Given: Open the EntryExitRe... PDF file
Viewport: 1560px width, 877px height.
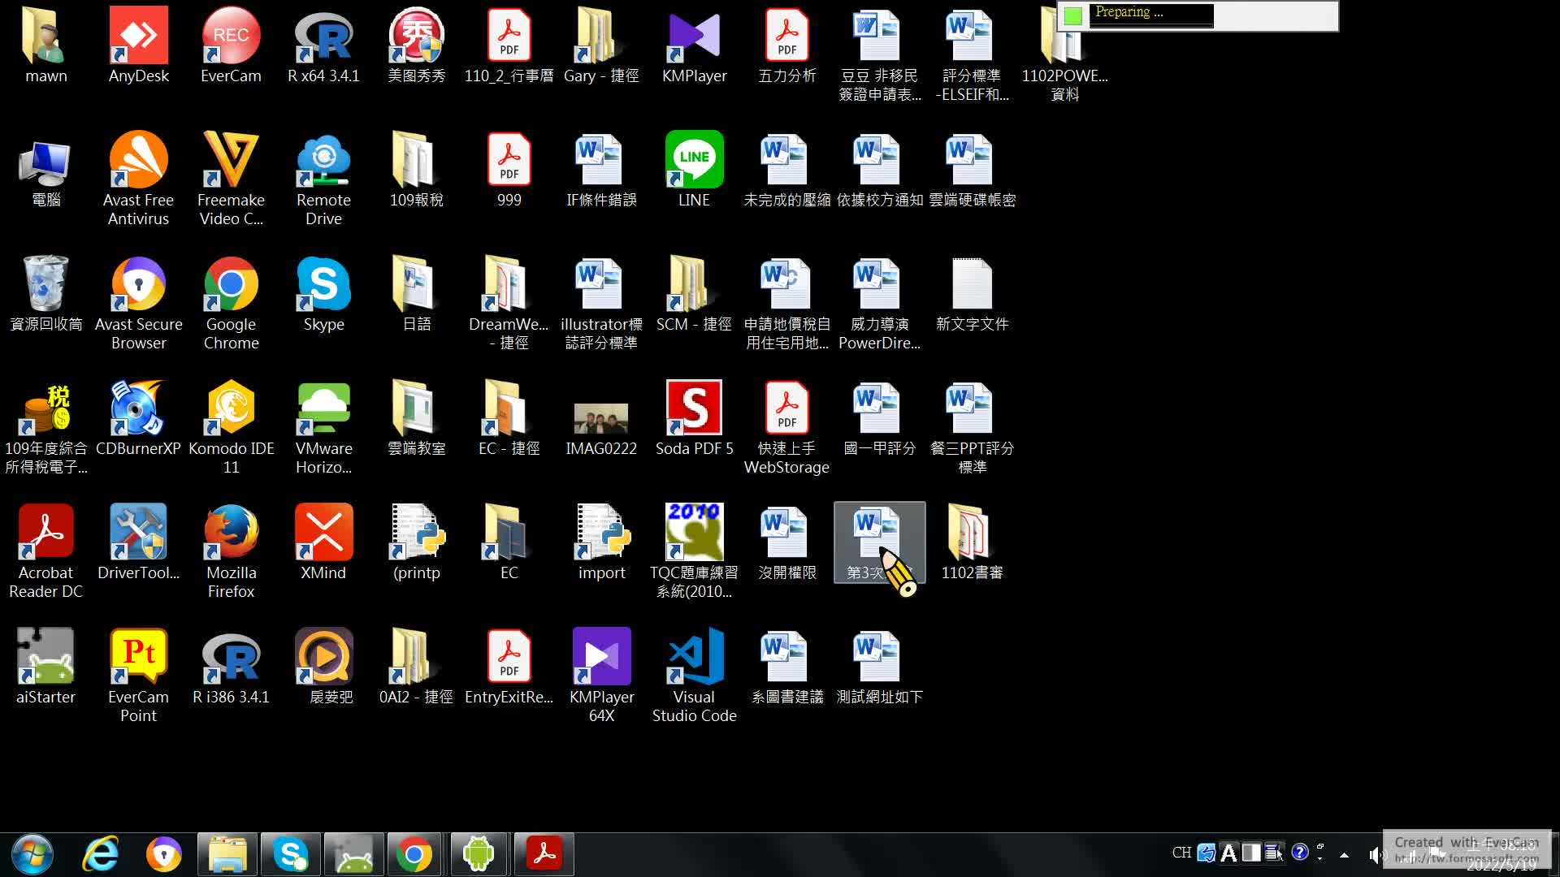Looking at the screenshot, I should (x=509, y=667).
